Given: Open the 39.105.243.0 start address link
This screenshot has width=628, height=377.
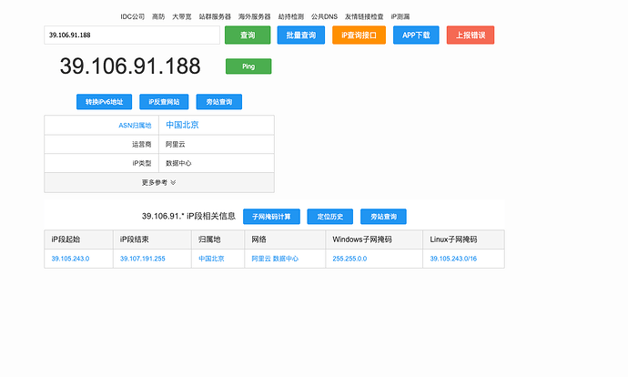Looking at the screenshot, I should tap(70, 259).
